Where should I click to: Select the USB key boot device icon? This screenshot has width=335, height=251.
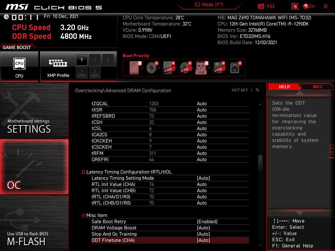(x=202, y=68)
